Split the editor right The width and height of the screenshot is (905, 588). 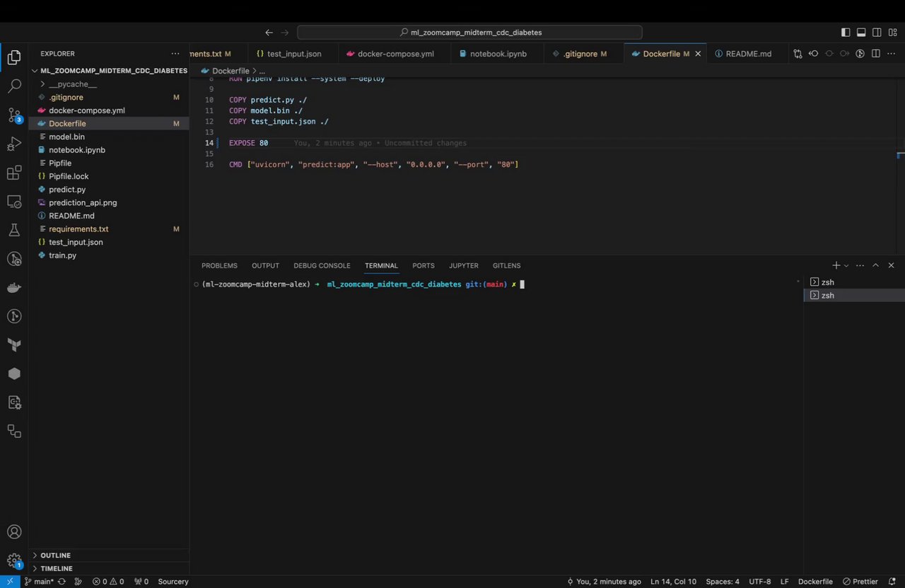tap(876, 54)
